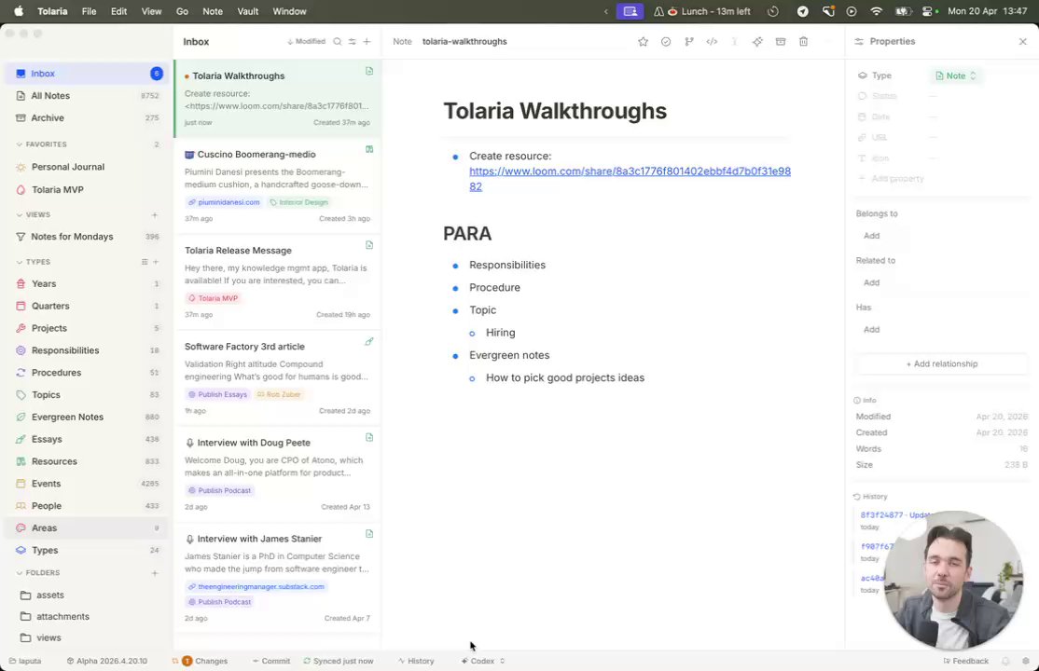Open the Vault menu in the menu bar
Viewport: 1039px width, 671px height.
tap(248, 11)
